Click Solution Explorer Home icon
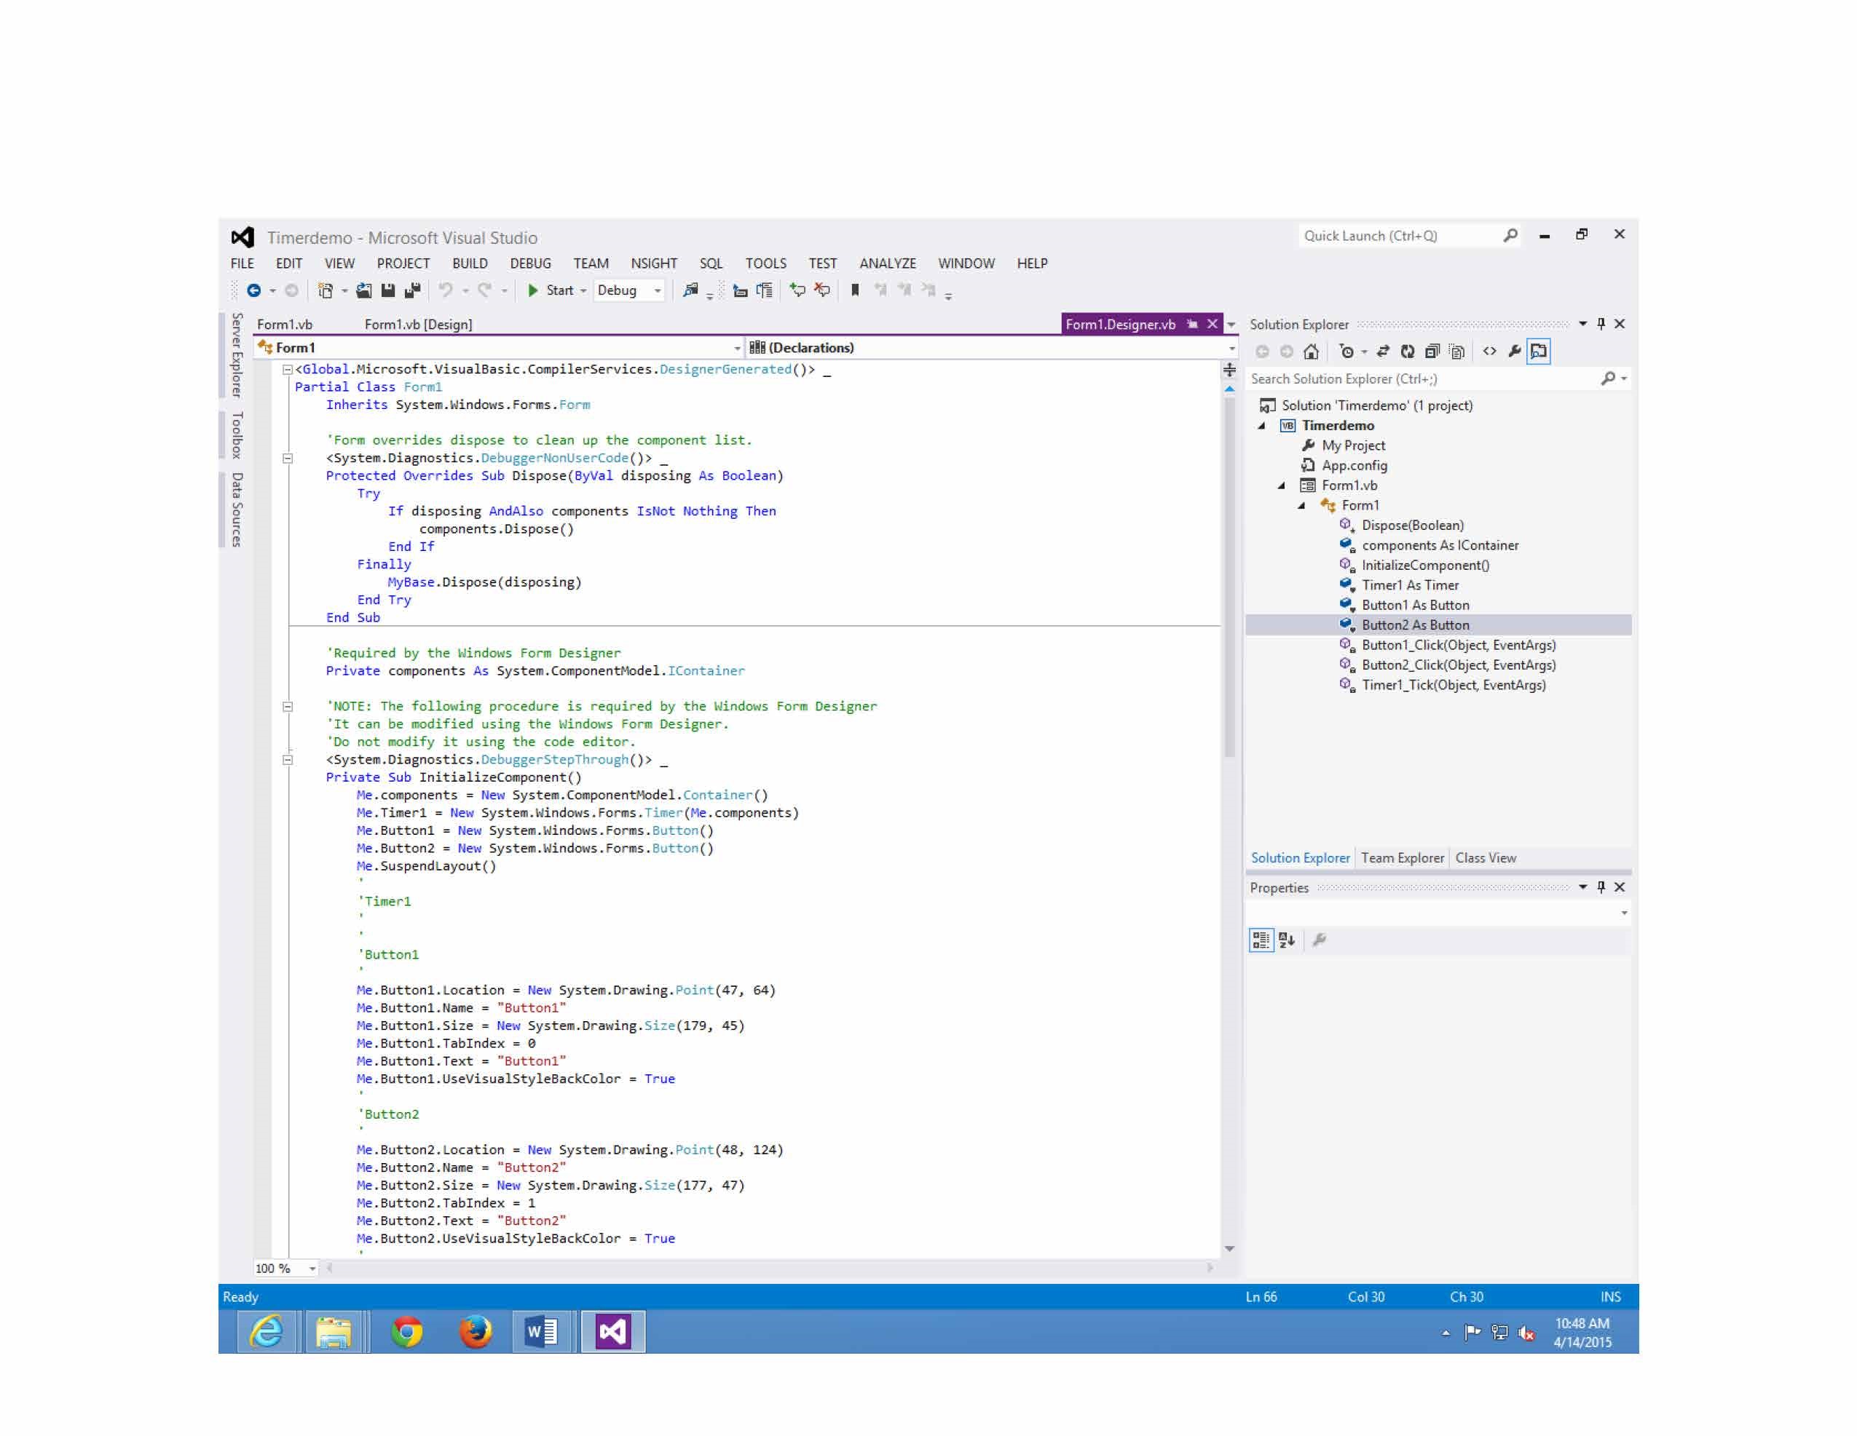 (x=1311, y=352)
